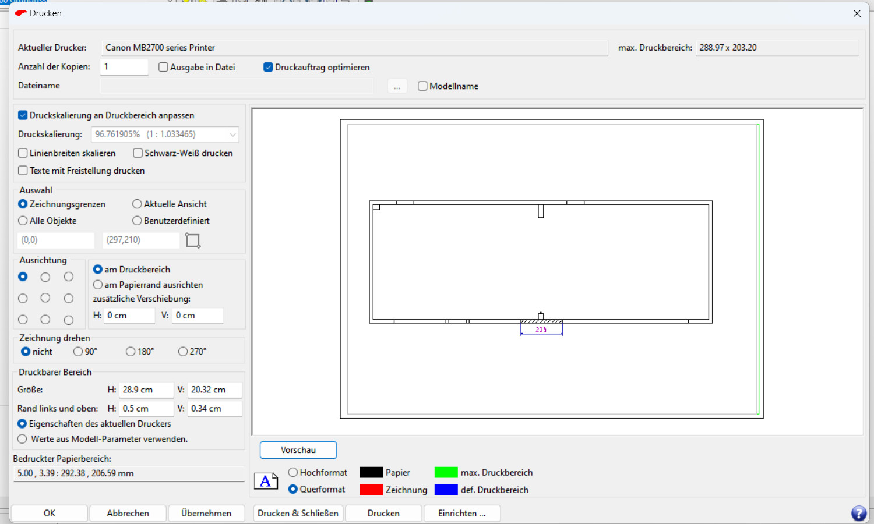The width and height of the screenshot is (874, 524).
Task: Select am Papierrand ausrichten option
Action: [x=98, y=285]
